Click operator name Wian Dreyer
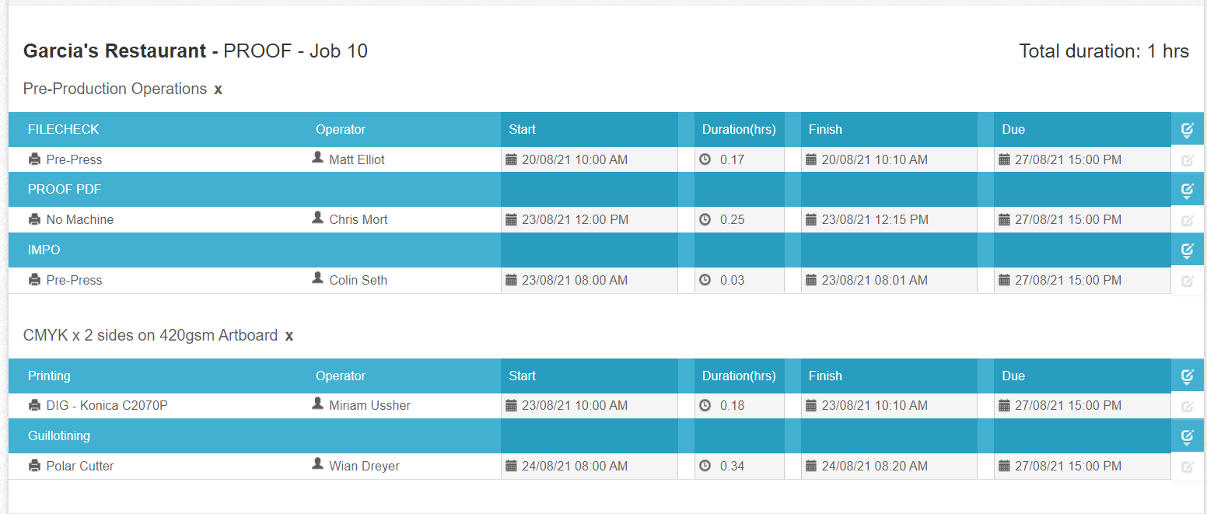 (364, 466)
